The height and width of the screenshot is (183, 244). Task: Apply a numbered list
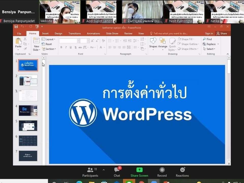pos(117,41)
